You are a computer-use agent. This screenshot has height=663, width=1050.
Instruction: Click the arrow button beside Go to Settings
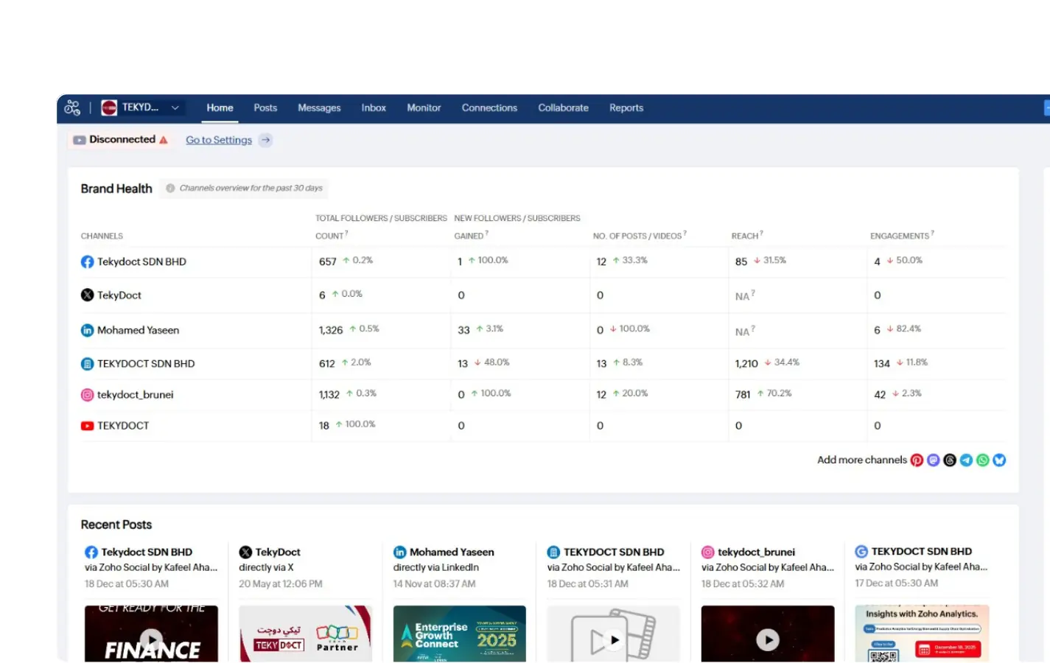[x=266, y=140]
